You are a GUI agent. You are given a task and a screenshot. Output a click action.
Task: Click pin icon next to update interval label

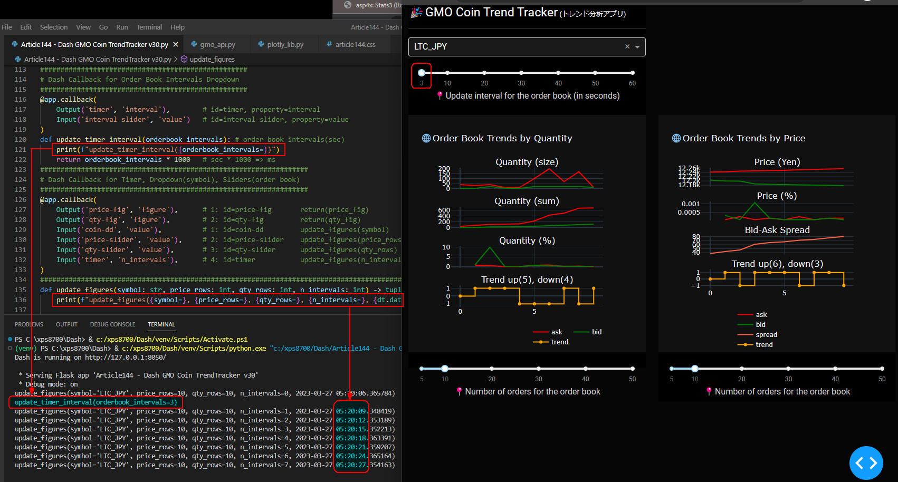pos(440,96)
